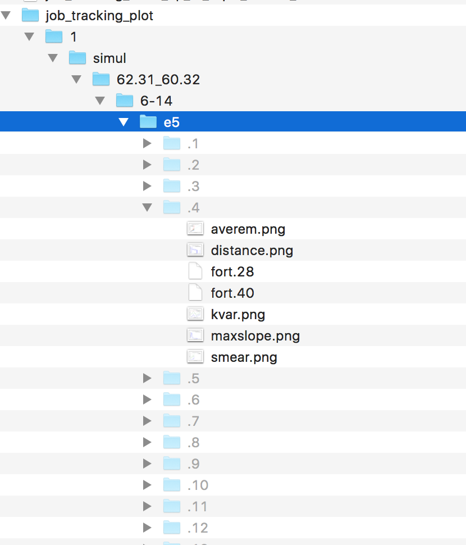Select the simul folder name
The width and height of the screenshot is (466, 545).
click(109, 58)
